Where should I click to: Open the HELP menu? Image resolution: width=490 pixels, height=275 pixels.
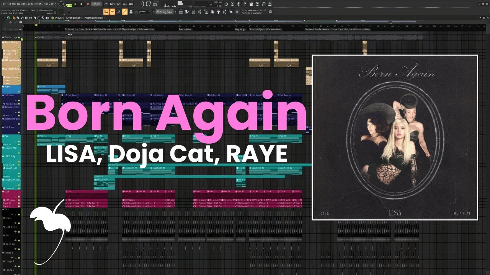(53, 4)
